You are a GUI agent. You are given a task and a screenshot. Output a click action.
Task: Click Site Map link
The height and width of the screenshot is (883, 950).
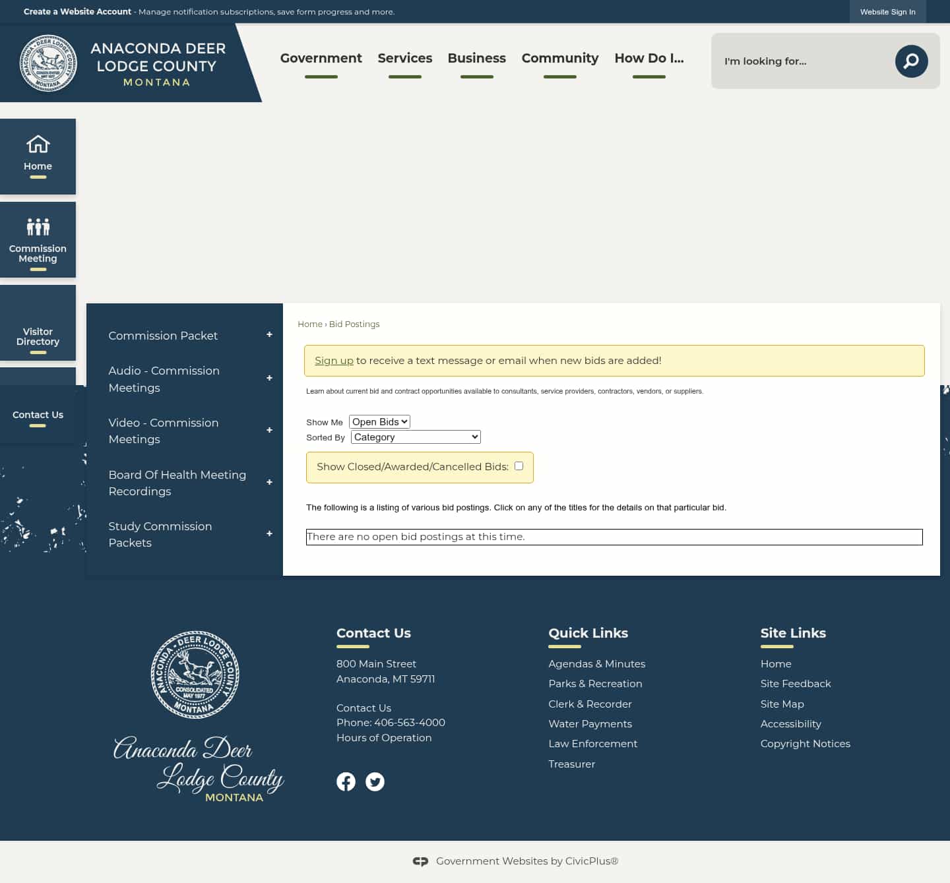782,704
